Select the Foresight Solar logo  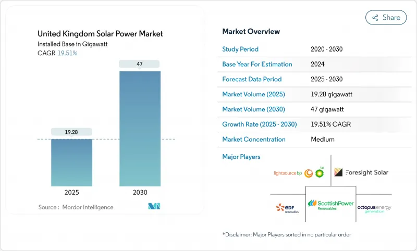coord(361,172)
